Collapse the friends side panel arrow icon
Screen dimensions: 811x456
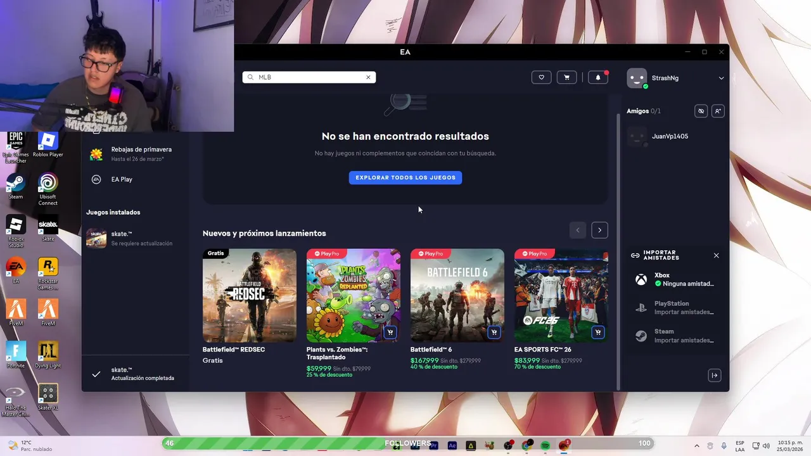[715, 376]
